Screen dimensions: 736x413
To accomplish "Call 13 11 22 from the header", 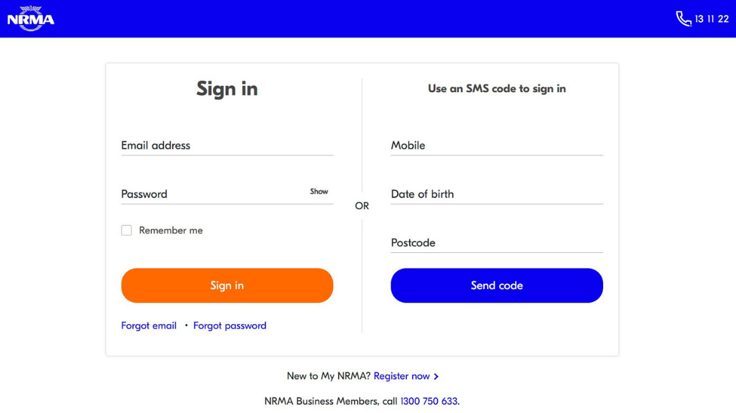I will 710,19.
